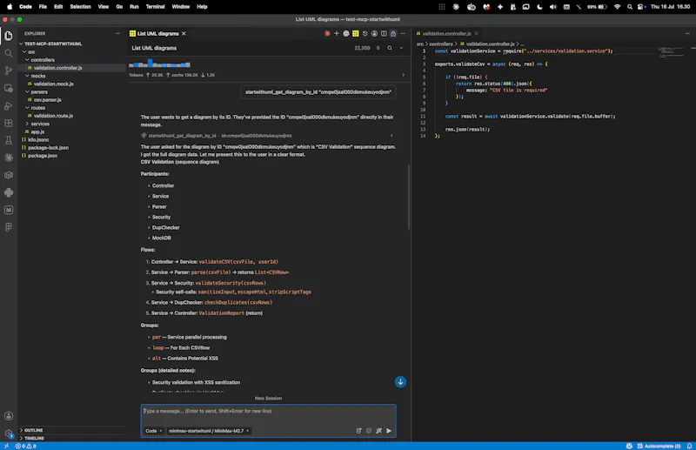This screenshot has height=450, width=696.
Task: Click the token usage bar chart
Action: point(159,64)
